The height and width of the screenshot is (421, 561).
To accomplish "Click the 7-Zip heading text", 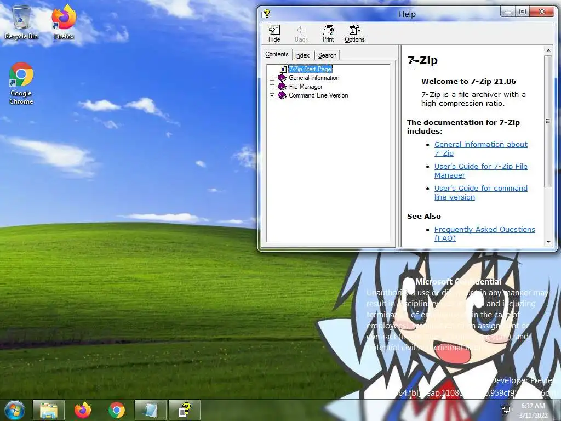I will [422, 60].
